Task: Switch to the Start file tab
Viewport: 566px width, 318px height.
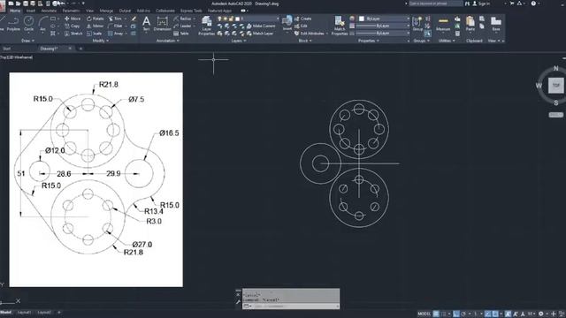Action: [x=6, y=49]
